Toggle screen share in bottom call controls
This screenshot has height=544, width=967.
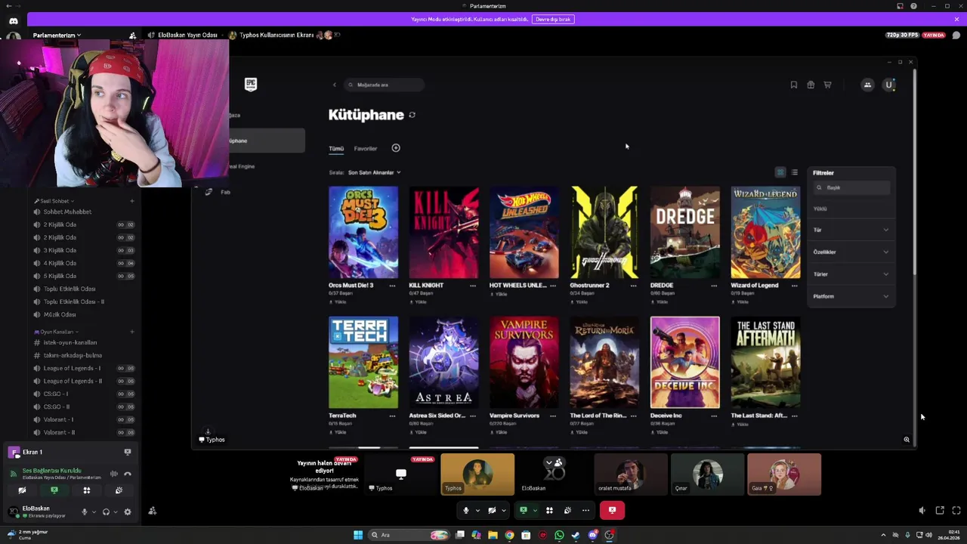523,510
